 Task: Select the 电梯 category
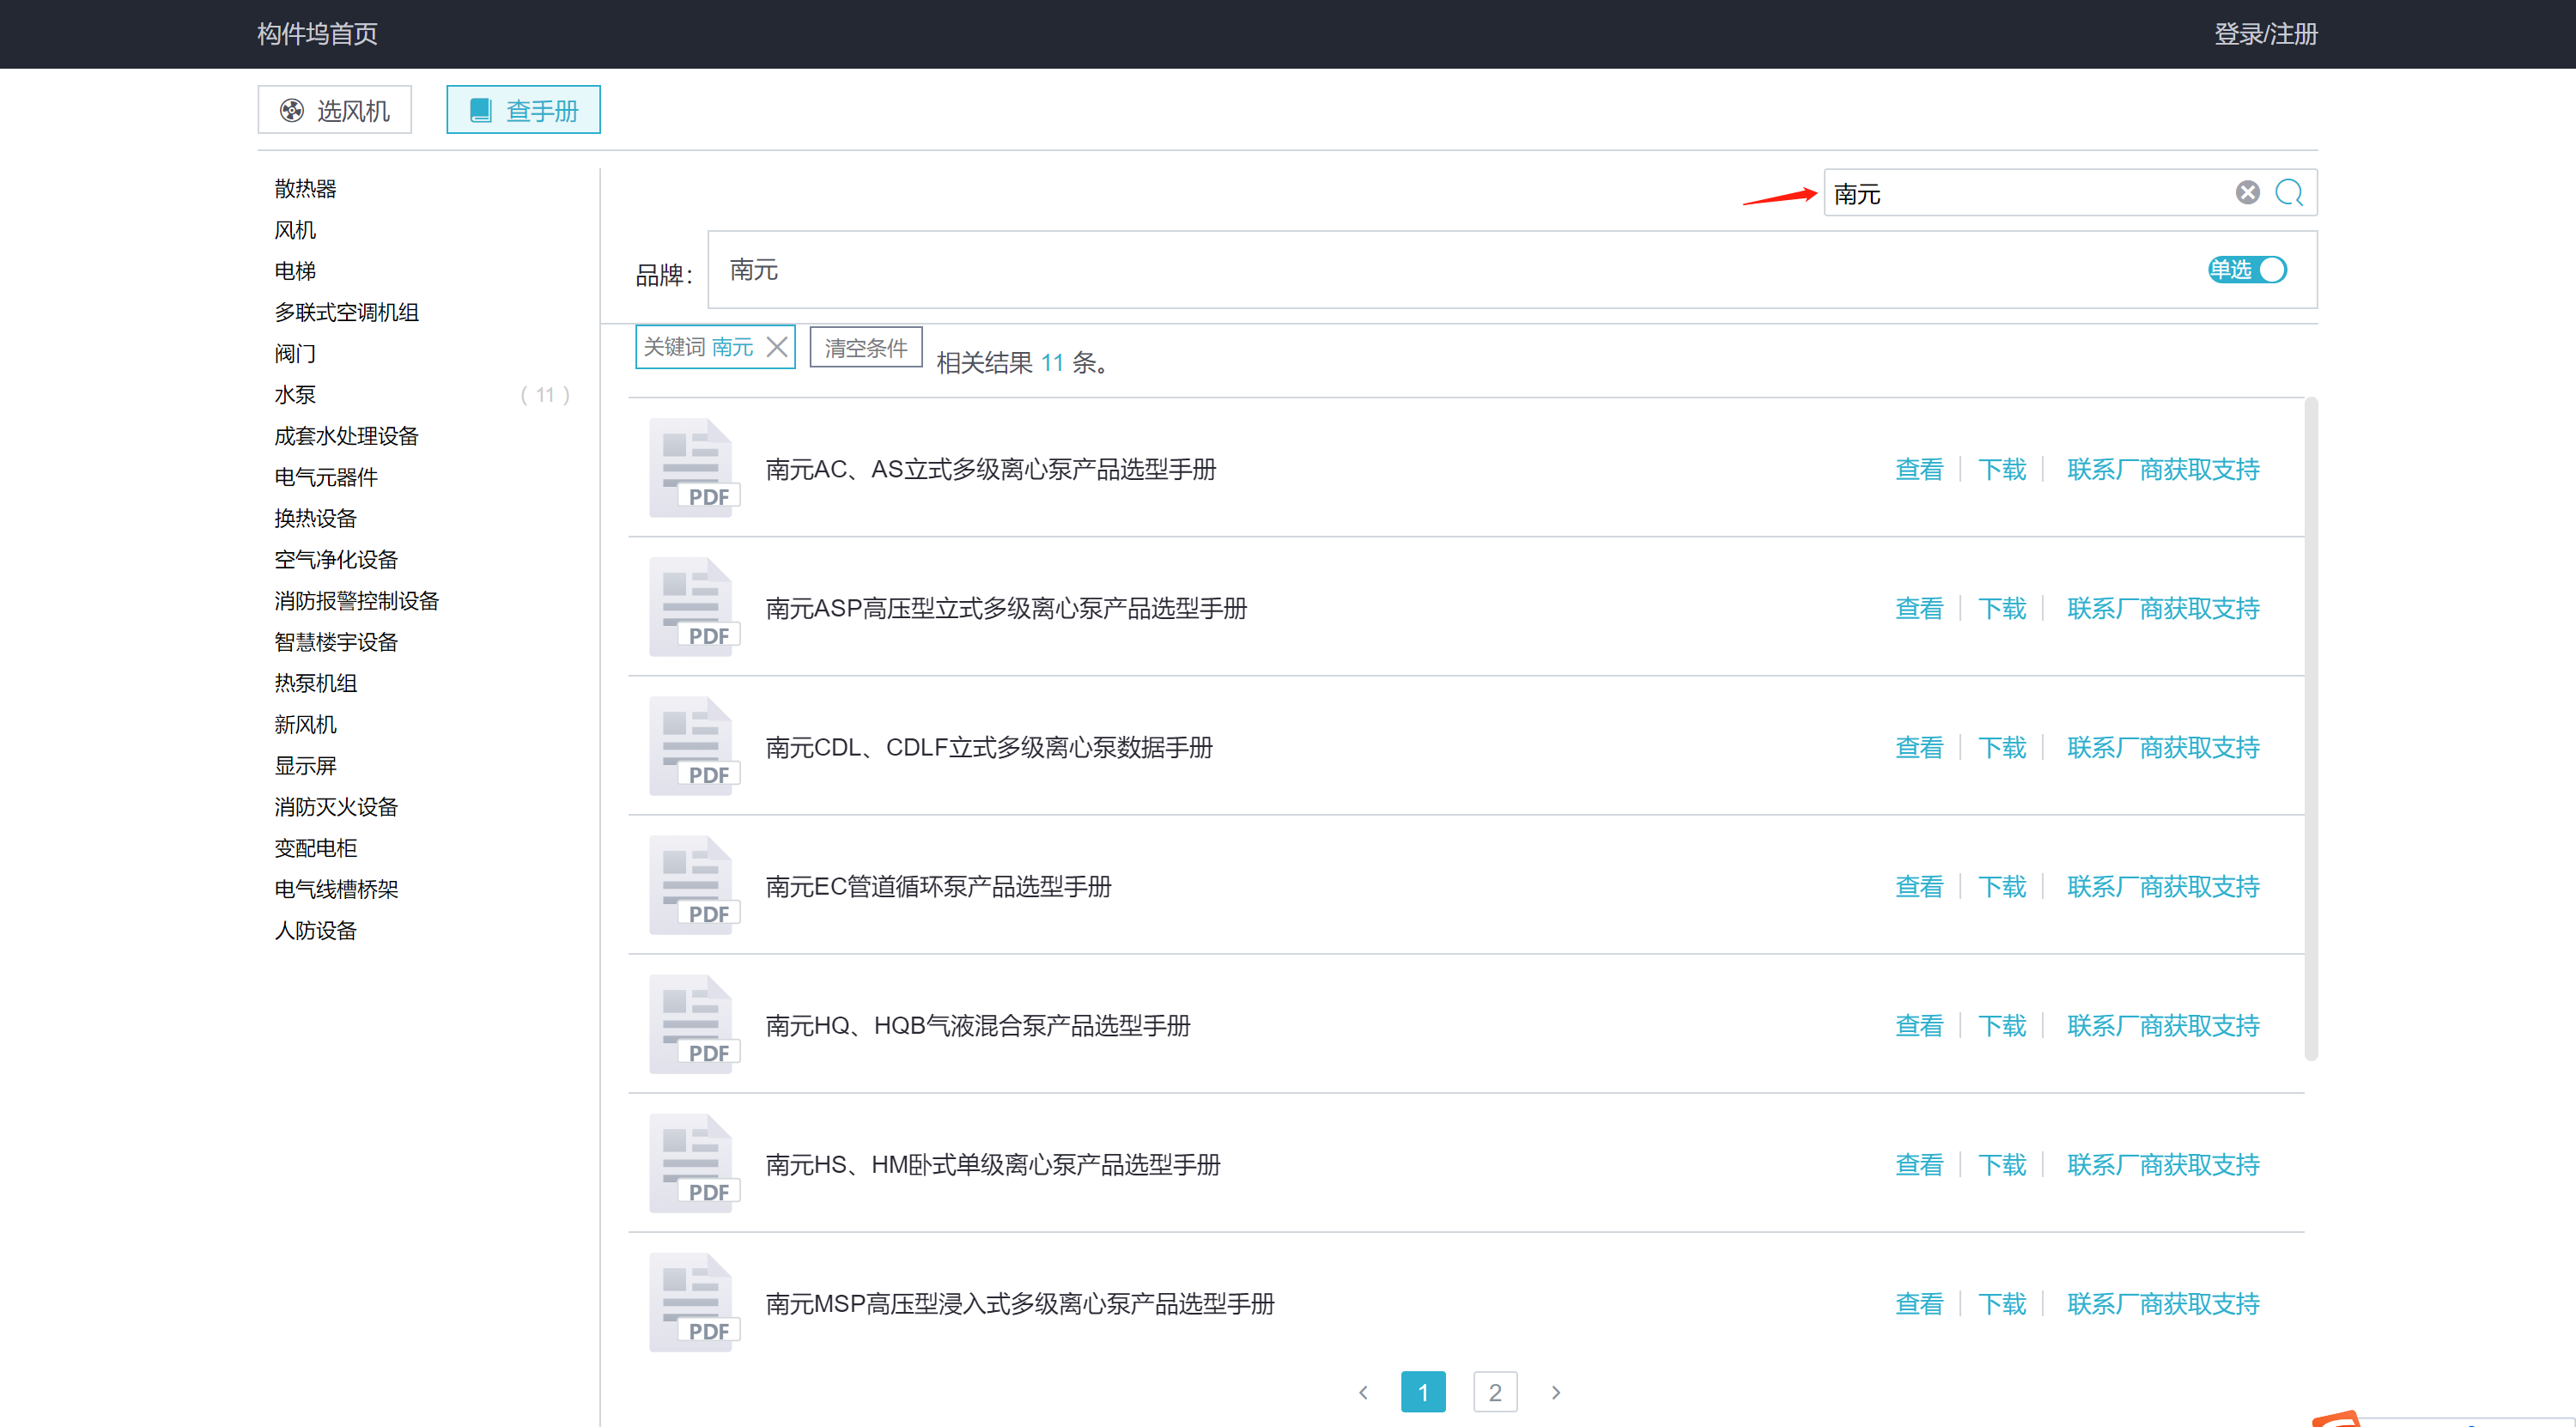pos(295,270)
